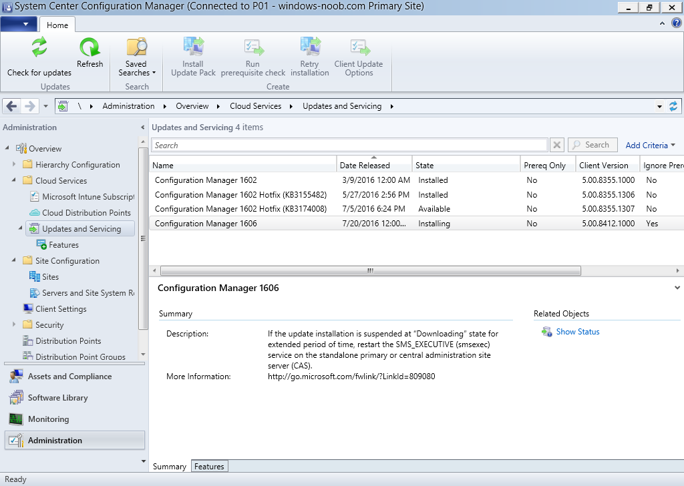Click the root node icon in address bar
This screenshot has height=486, width=684.
[63, 106]
